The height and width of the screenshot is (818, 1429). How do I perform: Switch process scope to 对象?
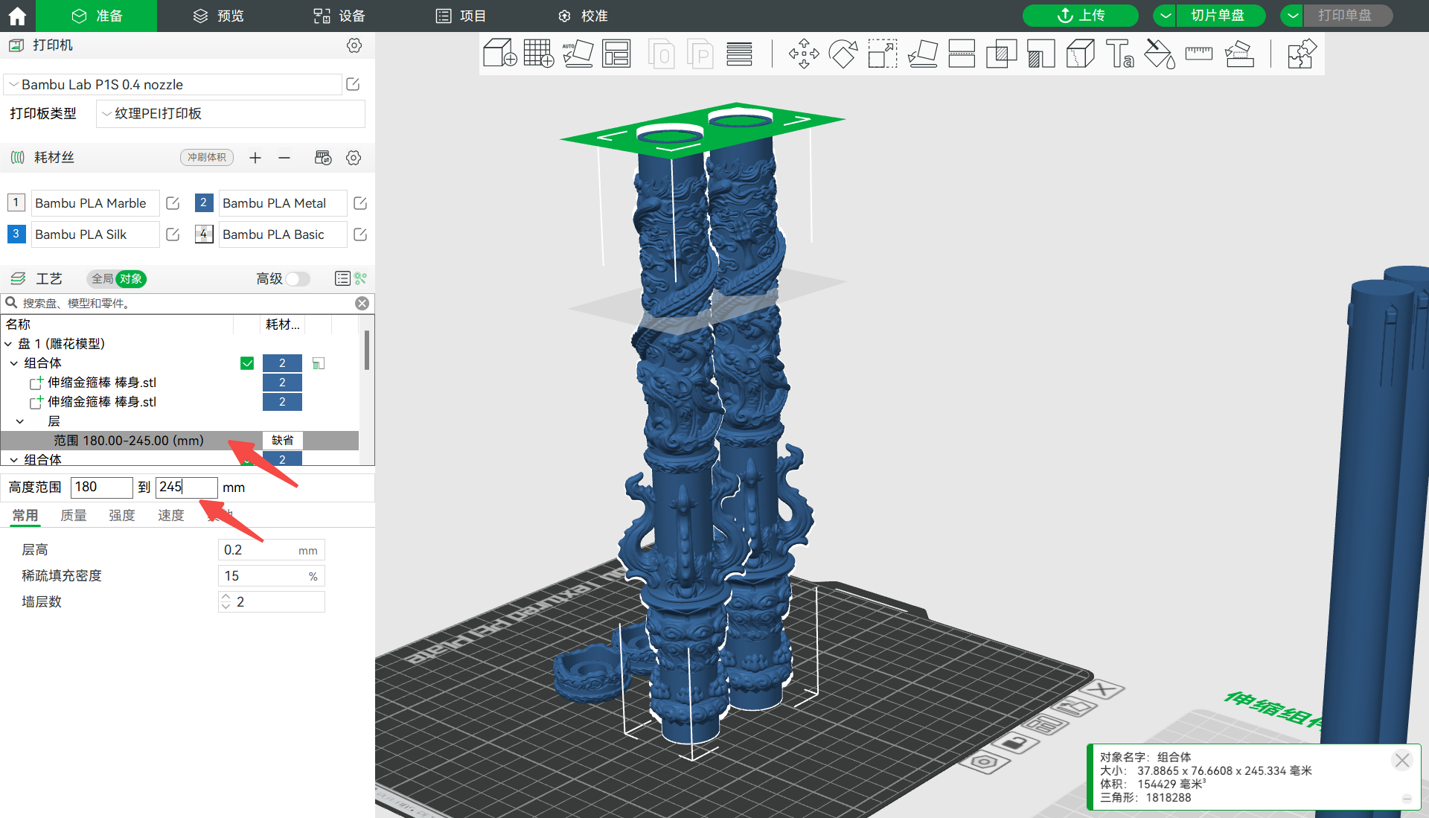click(131, 278)
